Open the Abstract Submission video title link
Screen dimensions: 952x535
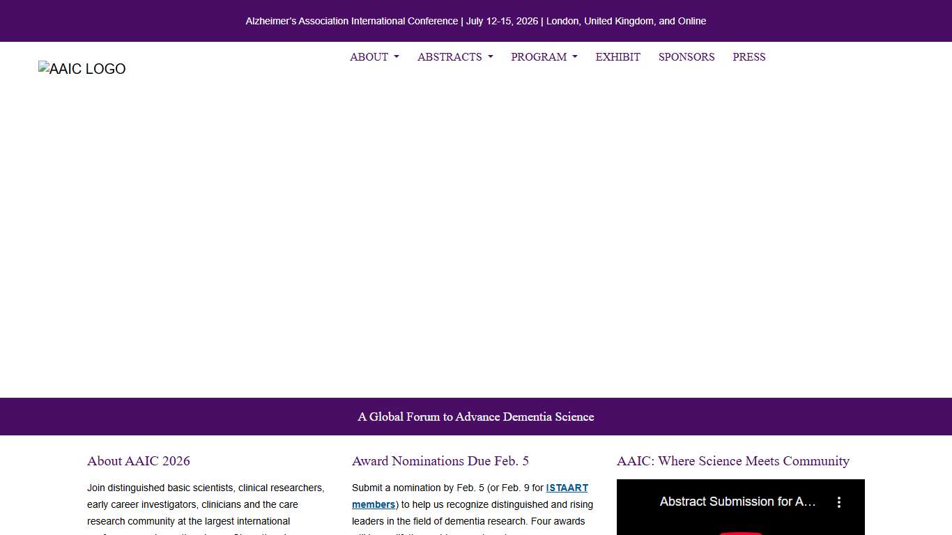[738, 502]
